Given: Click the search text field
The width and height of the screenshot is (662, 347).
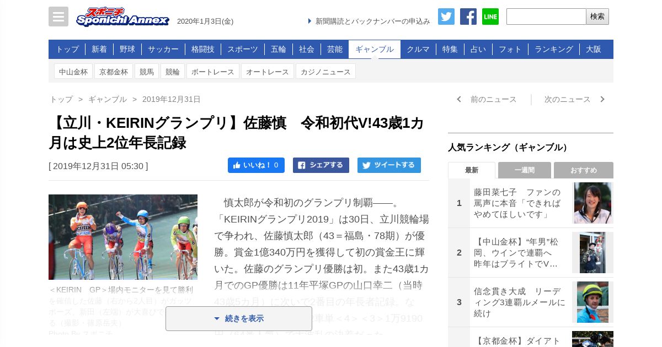Looking at the screenshot, I should click(546, 17).
